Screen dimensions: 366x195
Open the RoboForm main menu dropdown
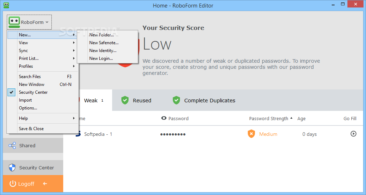coord(29,22)
